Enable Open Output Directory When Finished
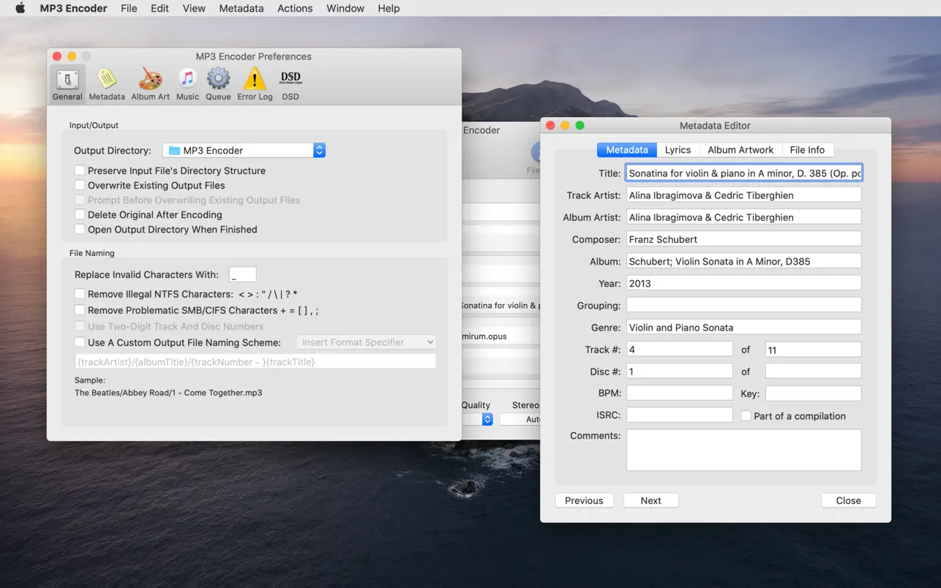This screenshot has height=588, width=941. [x=80, y=229]
